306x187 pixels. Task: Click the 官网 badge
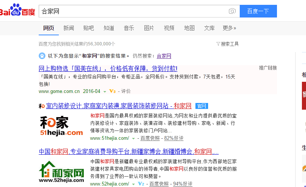(x=202, y=106)
